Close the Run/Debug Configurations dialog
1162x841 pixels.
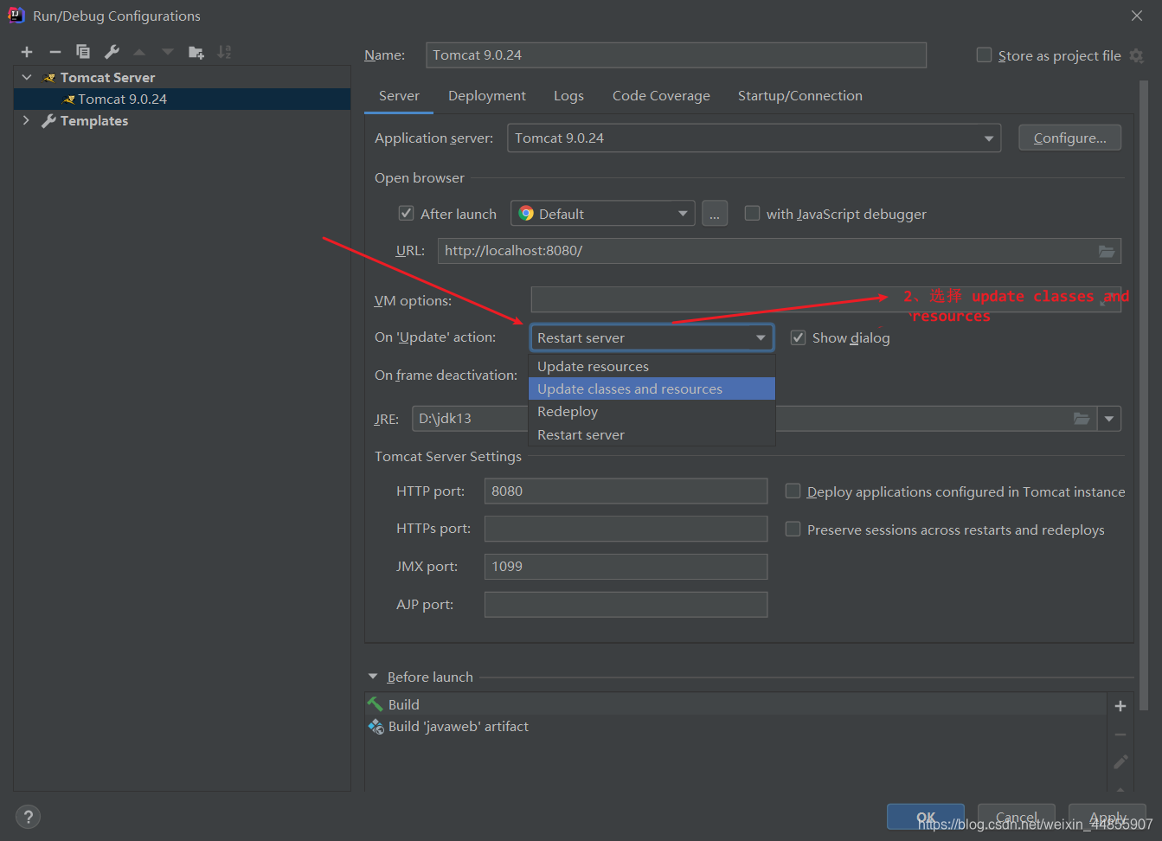(x=1137, y=16)
